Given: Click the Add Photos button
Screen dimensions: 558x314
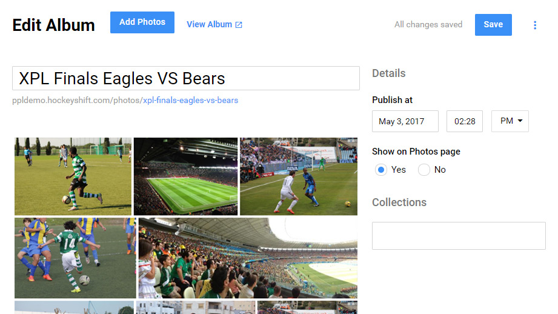Looking at the screenshot, I should tap(142, 22).
